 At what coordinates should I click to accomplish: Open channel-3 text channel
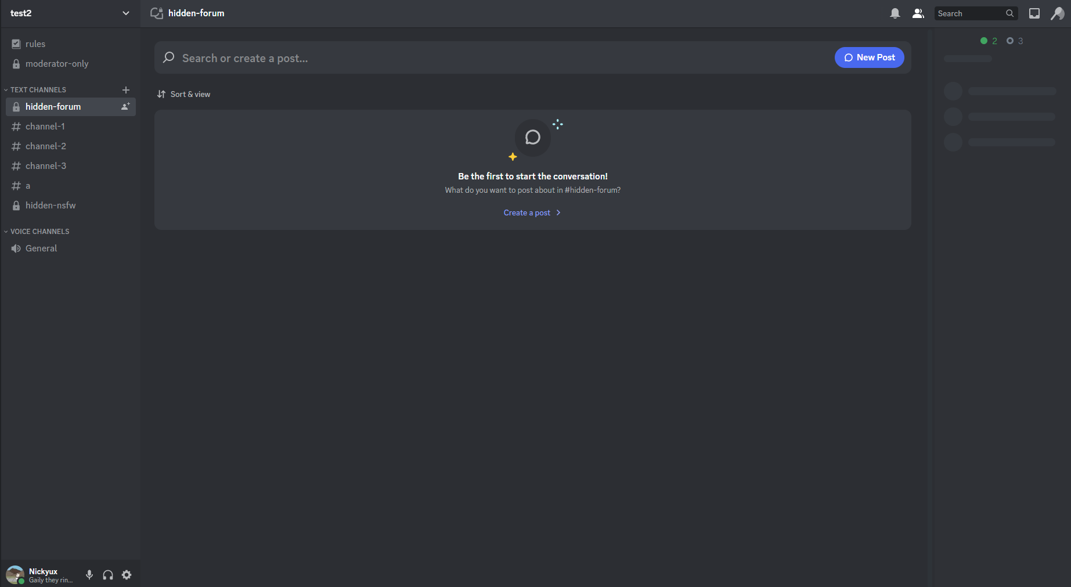click(70, 165)
